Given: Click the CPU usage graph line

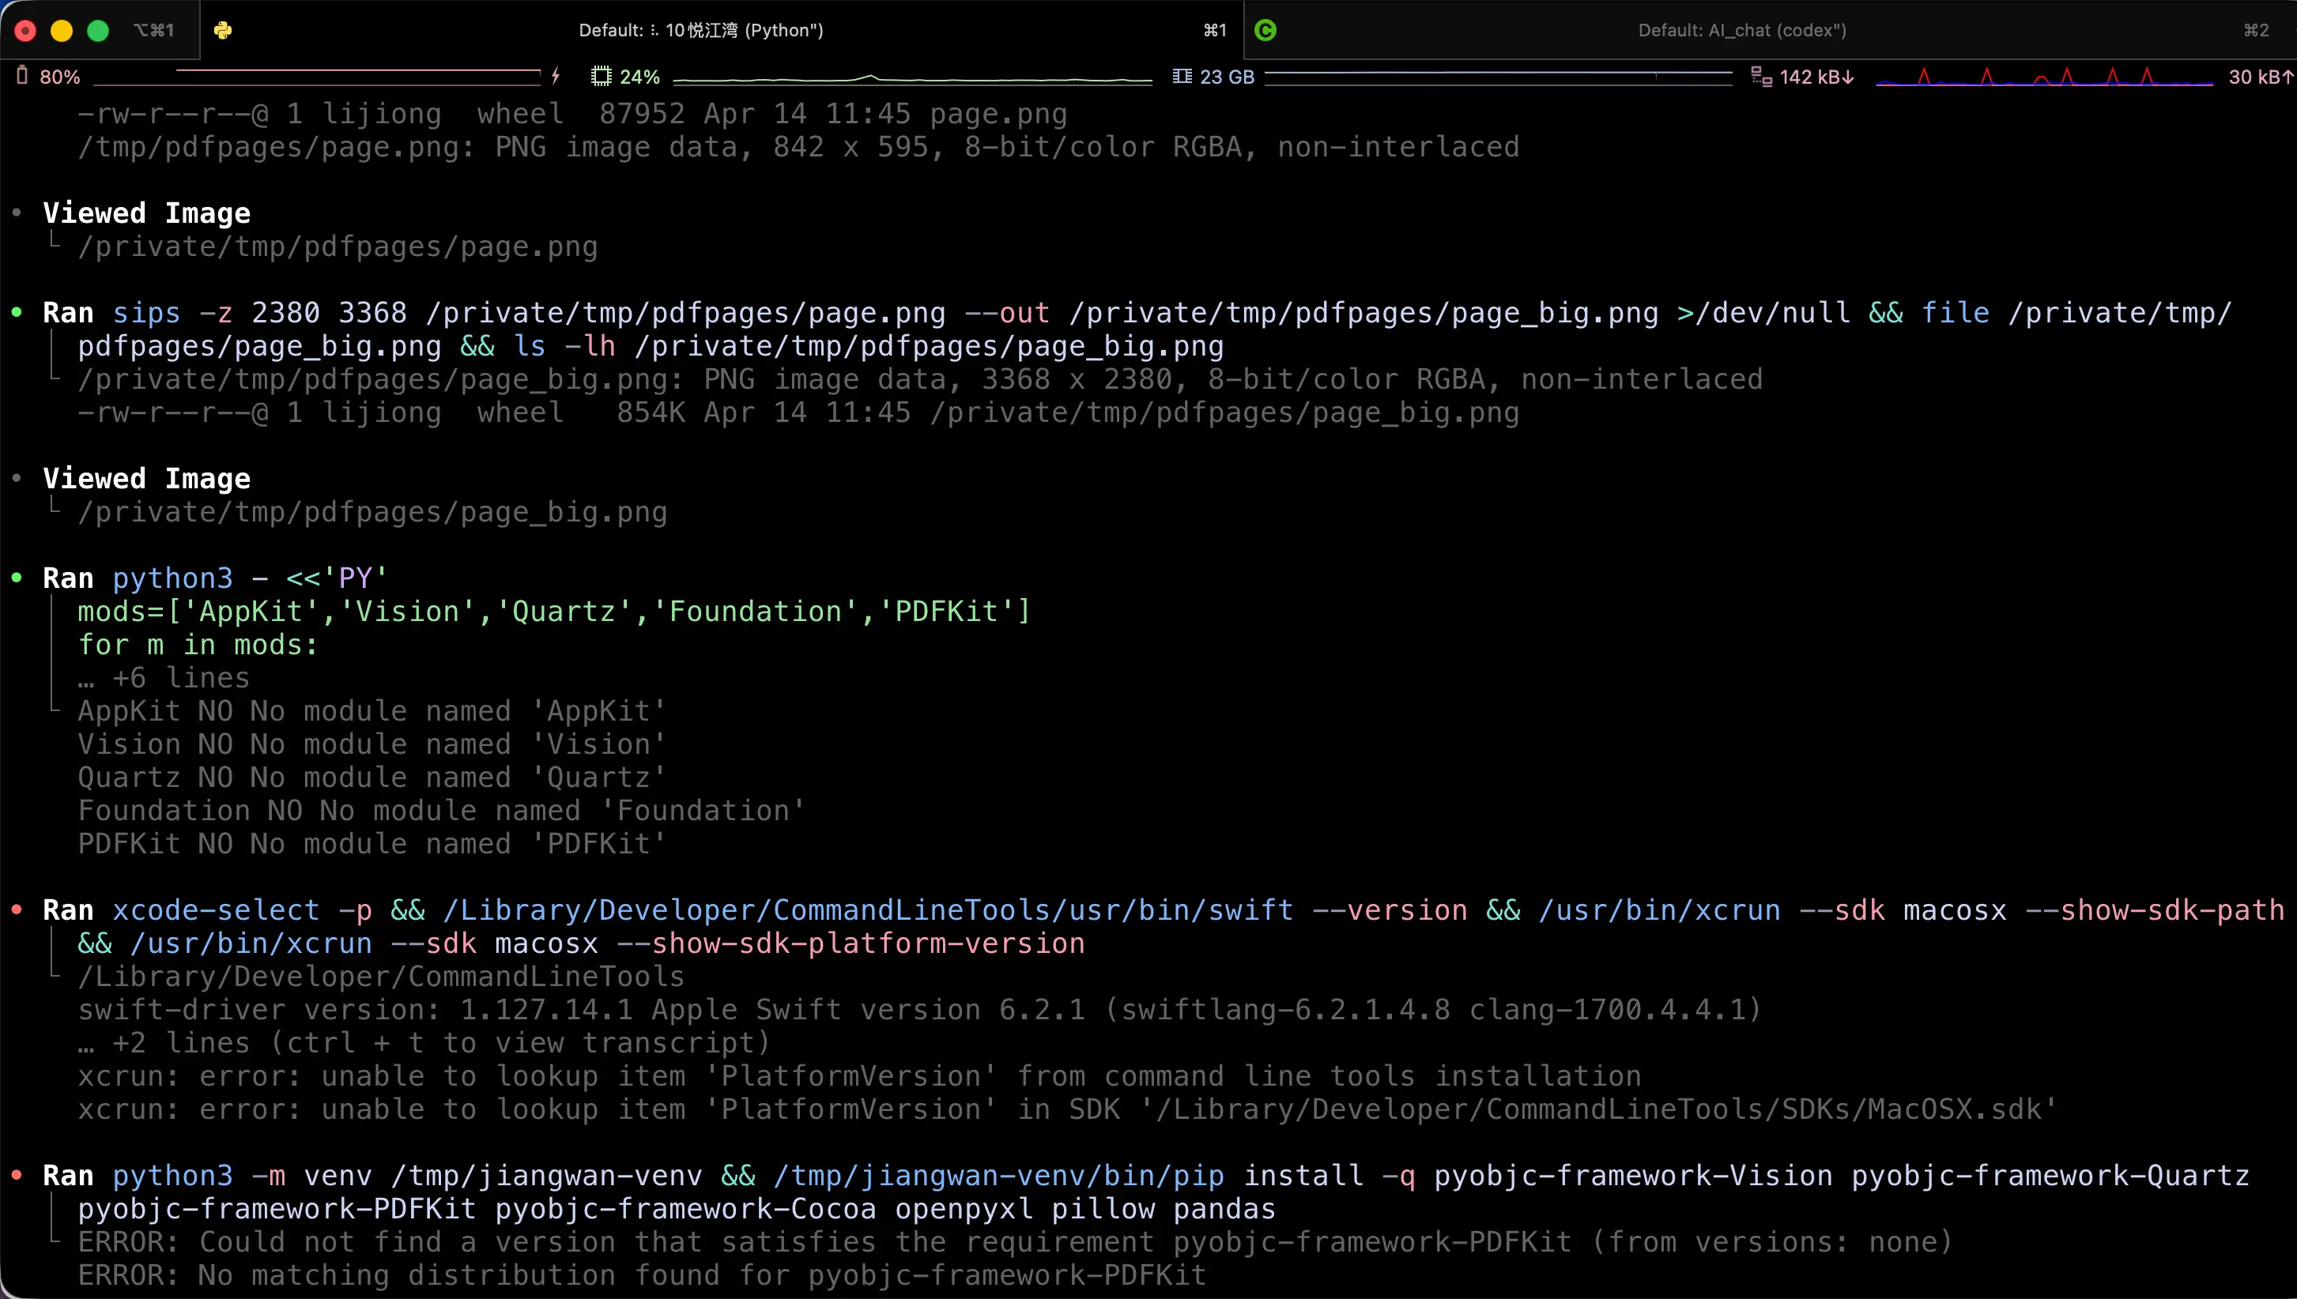Looking at the screenshot, I should [x=912, y=79].
